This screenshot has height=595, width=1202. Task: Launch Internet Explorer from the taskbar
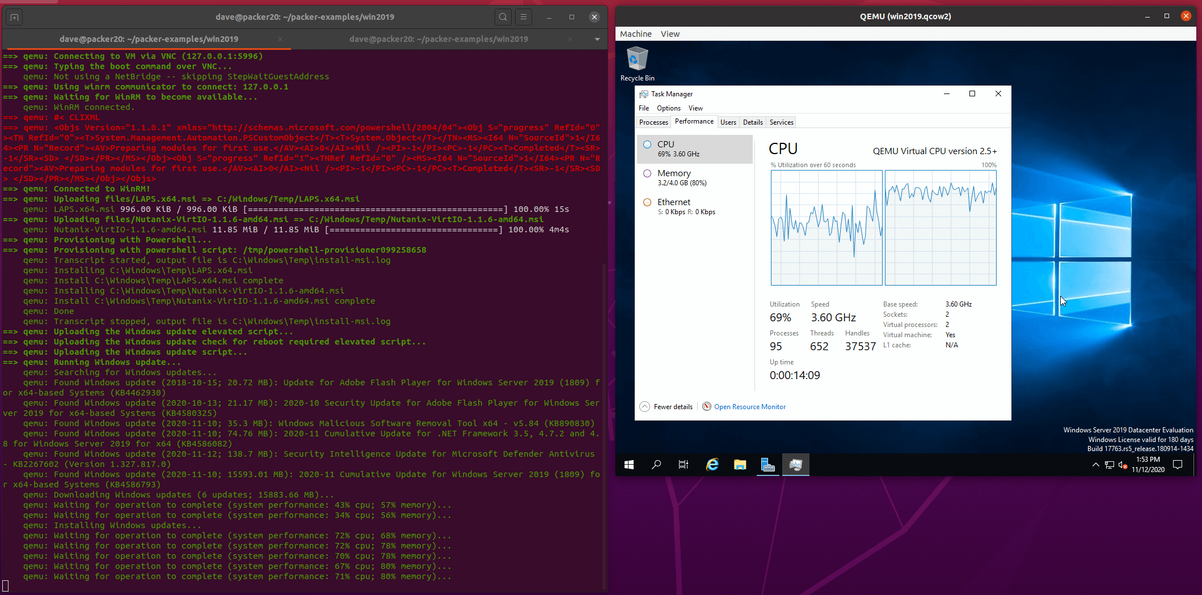pos(712,465)
